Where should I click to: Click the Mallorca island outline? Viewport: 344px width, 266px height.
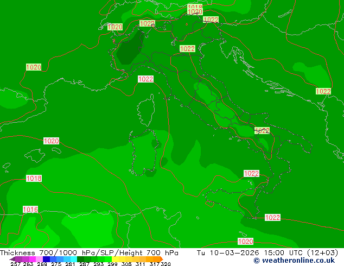35,155
